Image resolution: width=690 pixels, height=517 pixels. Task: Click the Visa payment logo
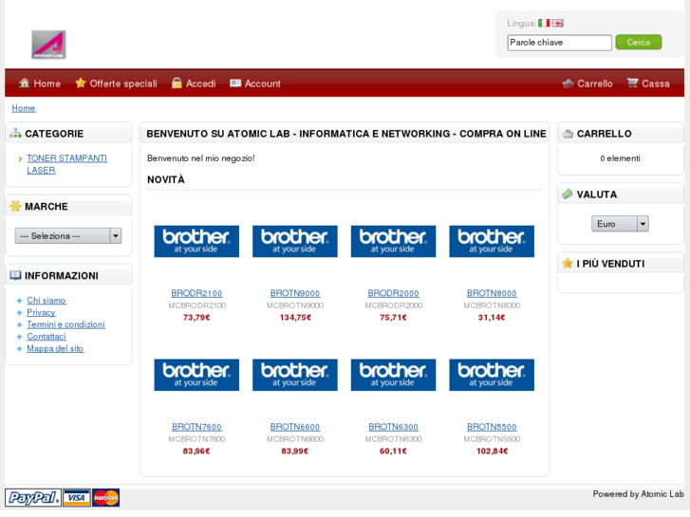pyautogui.click(x=77, y=498)
